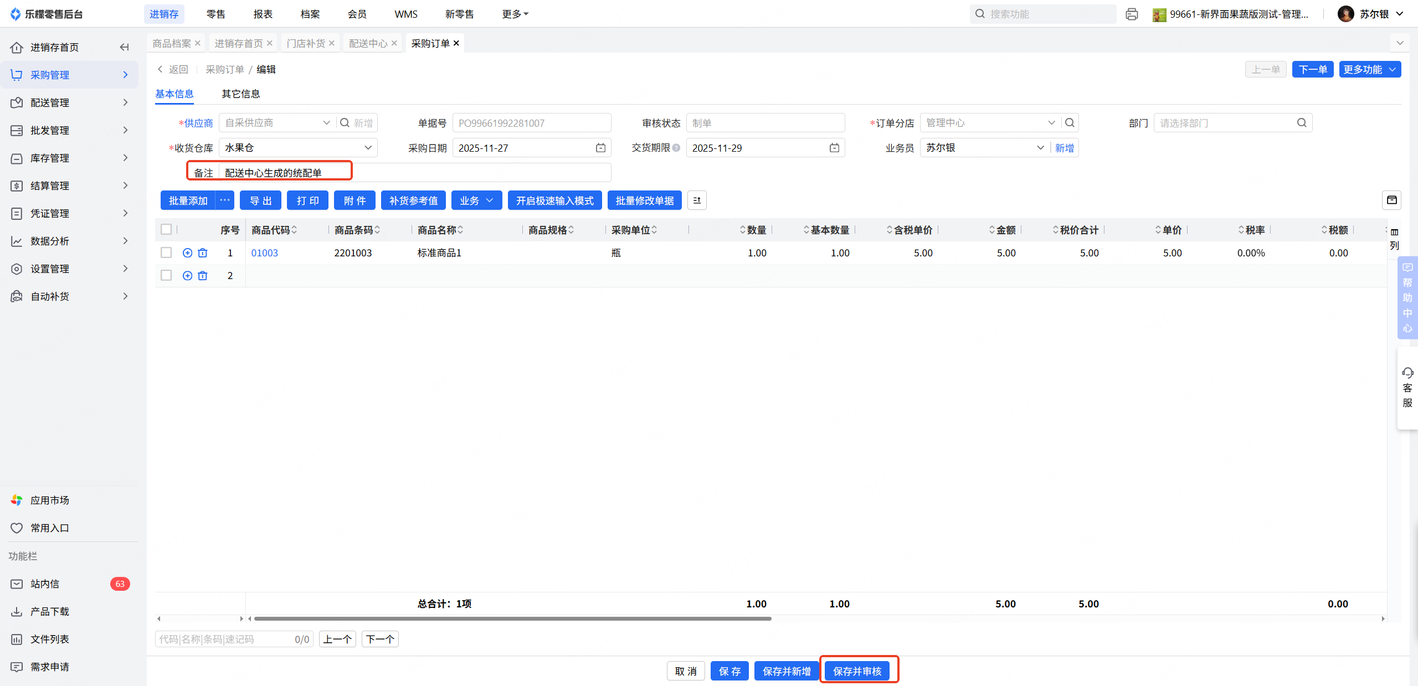Expand the 收货仓库 dropdown
The height and width of the screenshot is (686, 1418).
(x=368, y=148)
